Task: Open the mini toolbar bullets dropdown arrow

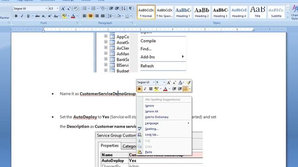Action: (x=190, y=89)
